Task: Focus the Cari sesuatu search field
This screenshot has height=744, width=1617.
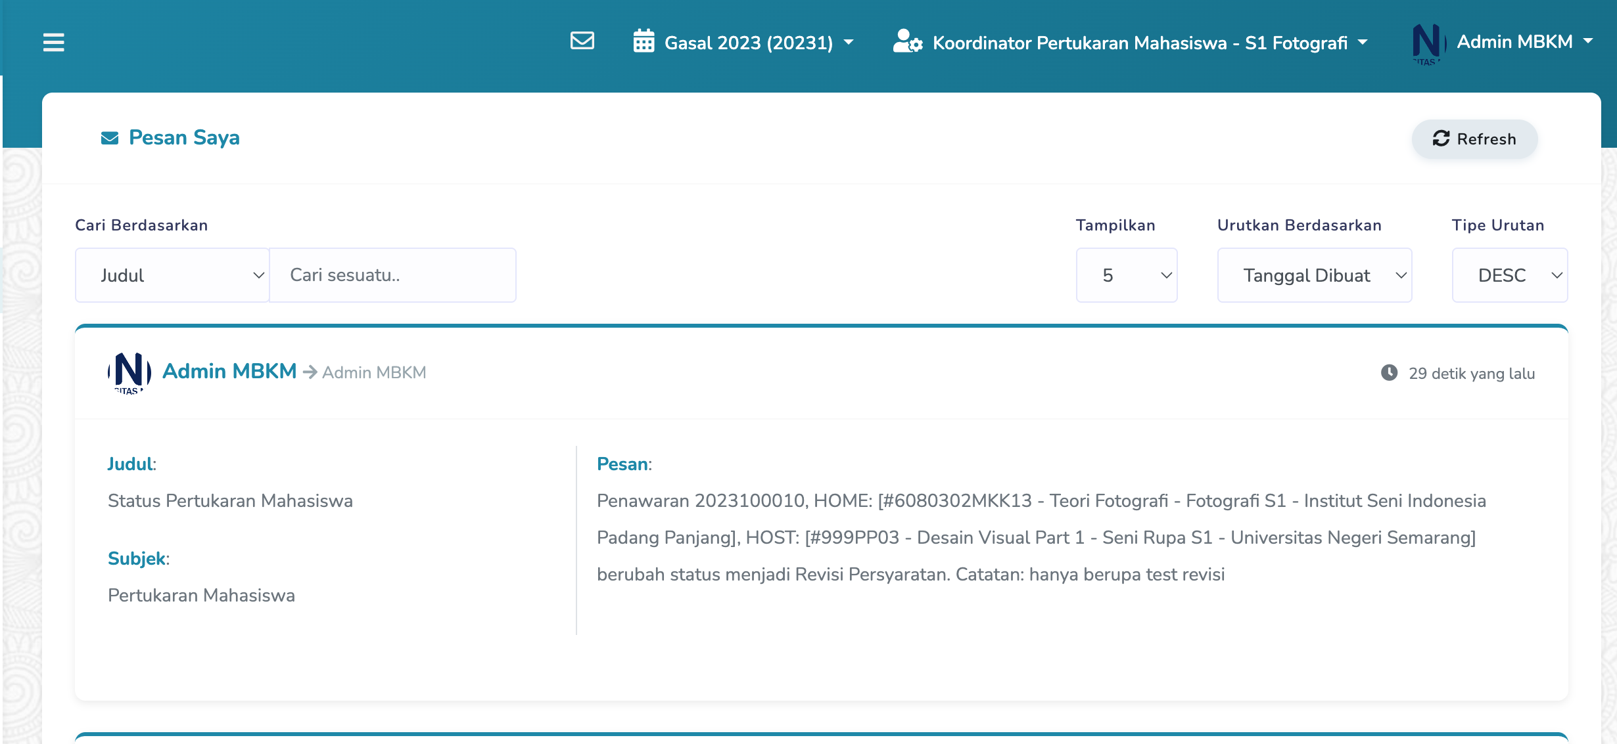Action: pos(392,275)
